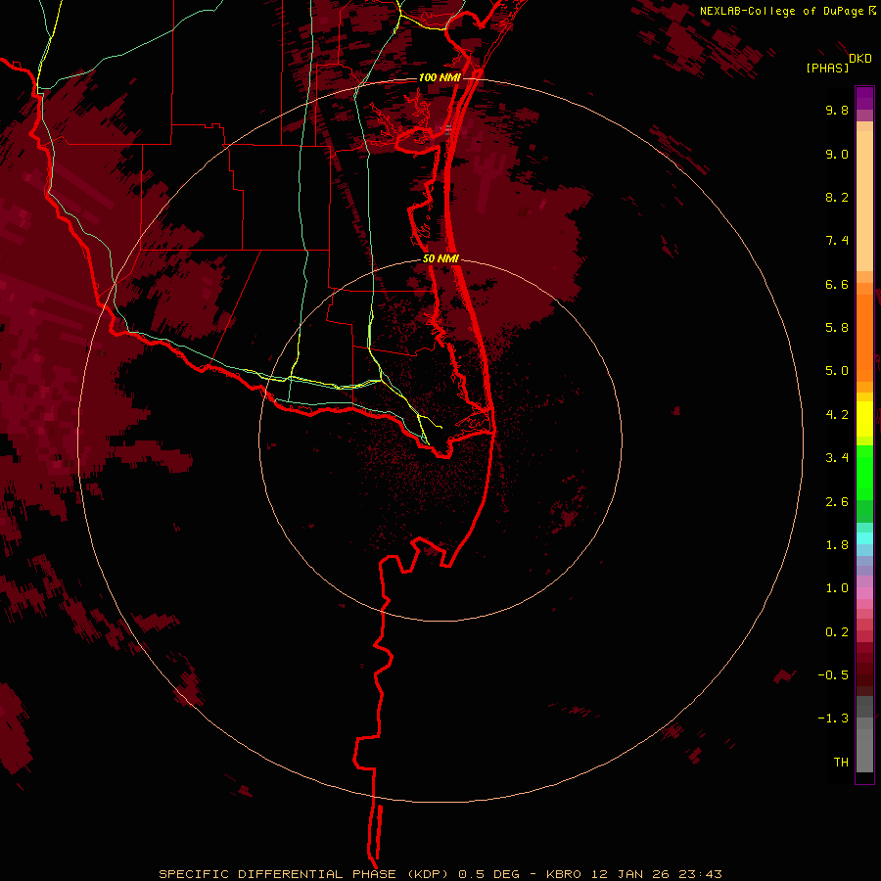
Task: Pick the bright green color bar segment
Action: click(864, 472)
